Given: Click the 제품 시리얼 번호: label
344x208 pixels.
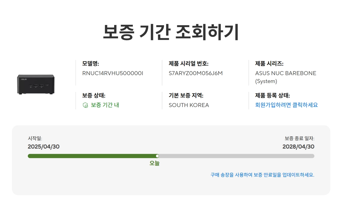Looking at the screenshot, I should (188, 64).
